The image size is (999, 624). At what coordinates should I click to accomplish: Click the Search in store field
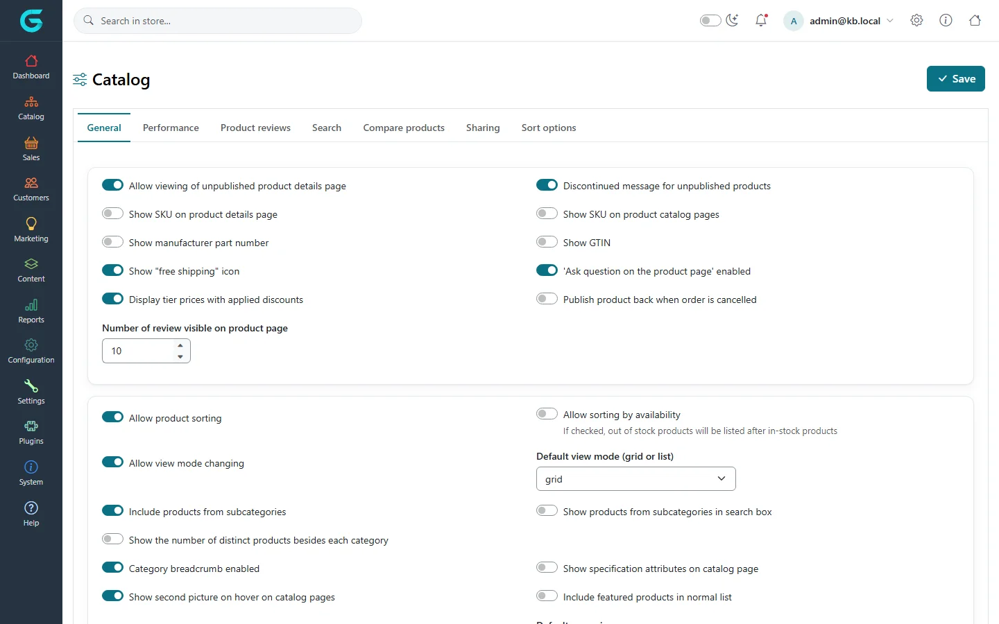point(218,21)
